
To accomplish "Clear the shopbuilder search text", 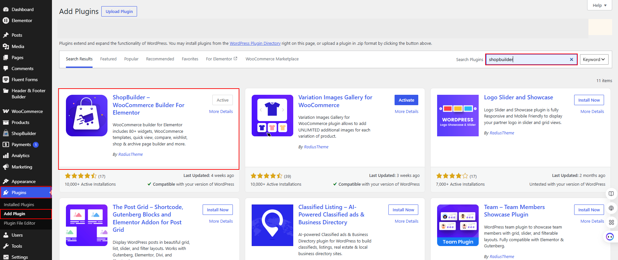I will [x=572, y=59].
